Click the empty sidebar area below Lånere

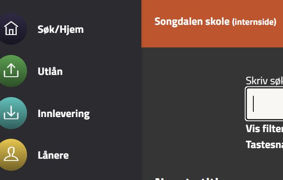[71, 174]
